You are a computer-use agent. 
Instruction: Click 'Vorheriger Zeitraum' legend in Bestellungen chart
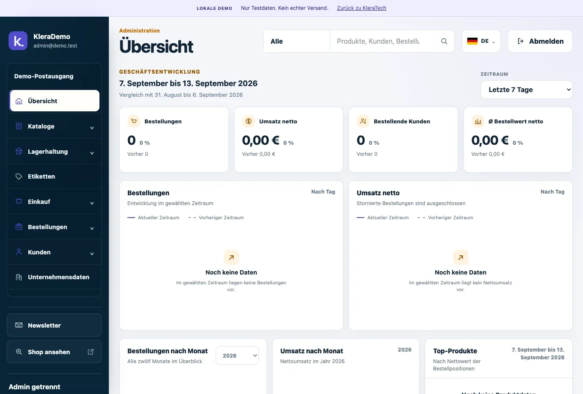(216, 218)
